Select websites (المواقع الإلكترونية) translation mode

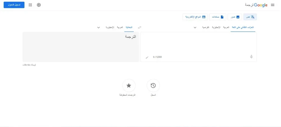(x=196, y=17)
